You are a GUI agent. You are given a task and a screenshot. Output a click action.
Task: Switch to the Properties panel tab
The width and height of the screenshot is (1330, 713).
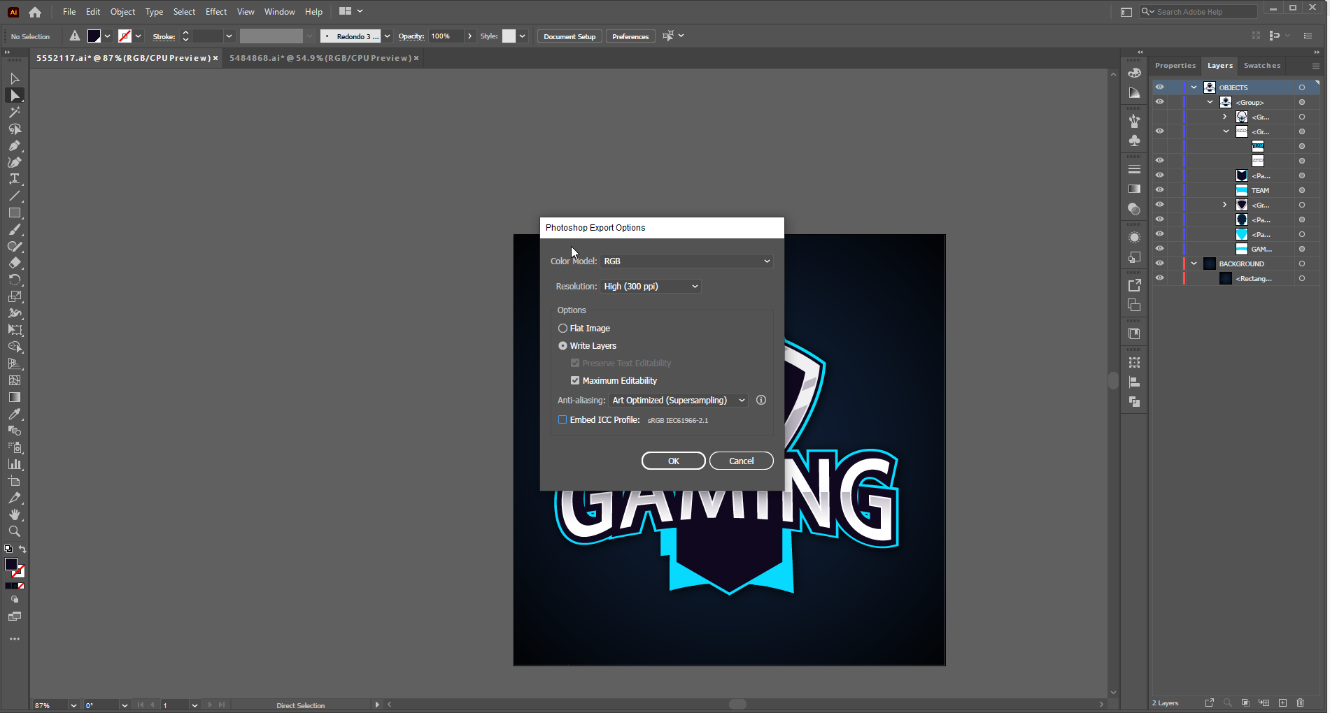(1175, 66)
